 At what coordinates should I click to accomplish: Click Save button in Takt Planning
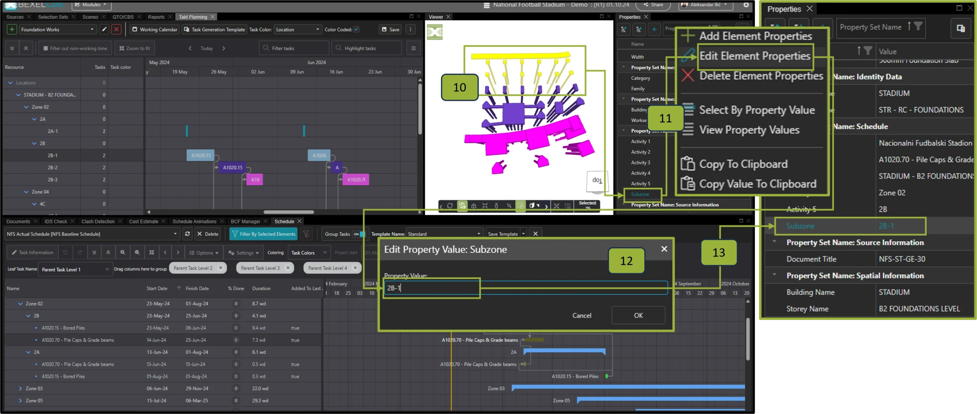pyautogui.click(x=390, y=29)
